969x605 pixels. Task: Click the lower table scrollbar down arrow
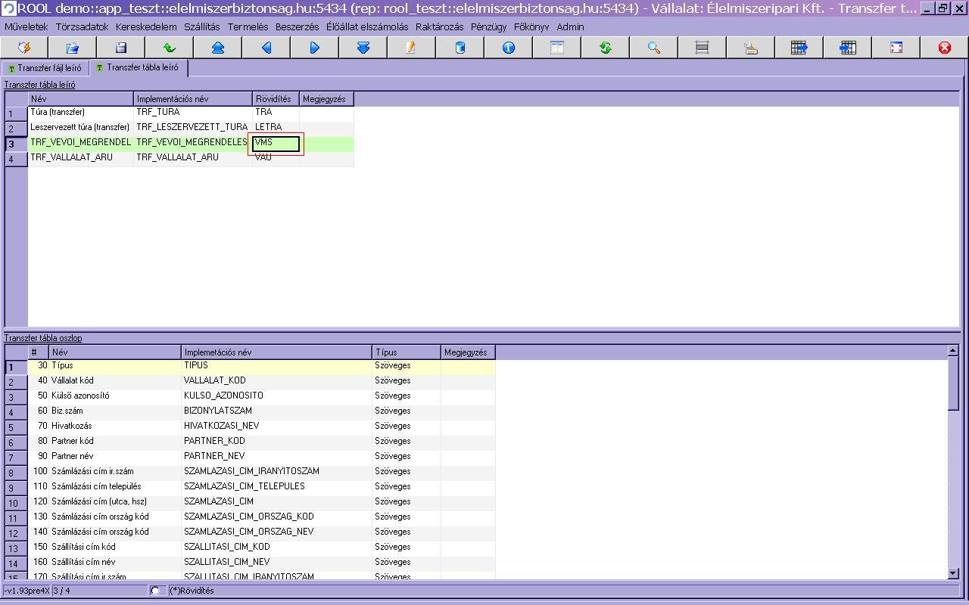[x=953, y=574]
